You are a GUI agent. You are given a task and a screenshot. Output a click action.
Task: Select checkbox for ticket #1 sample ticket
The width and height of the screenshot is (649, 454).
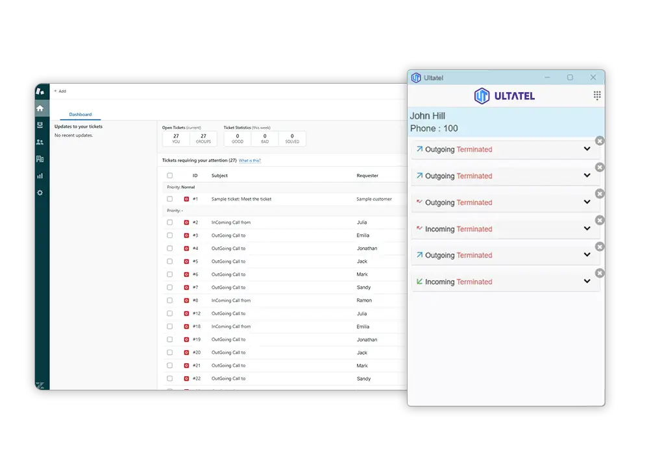click(170, 199)
